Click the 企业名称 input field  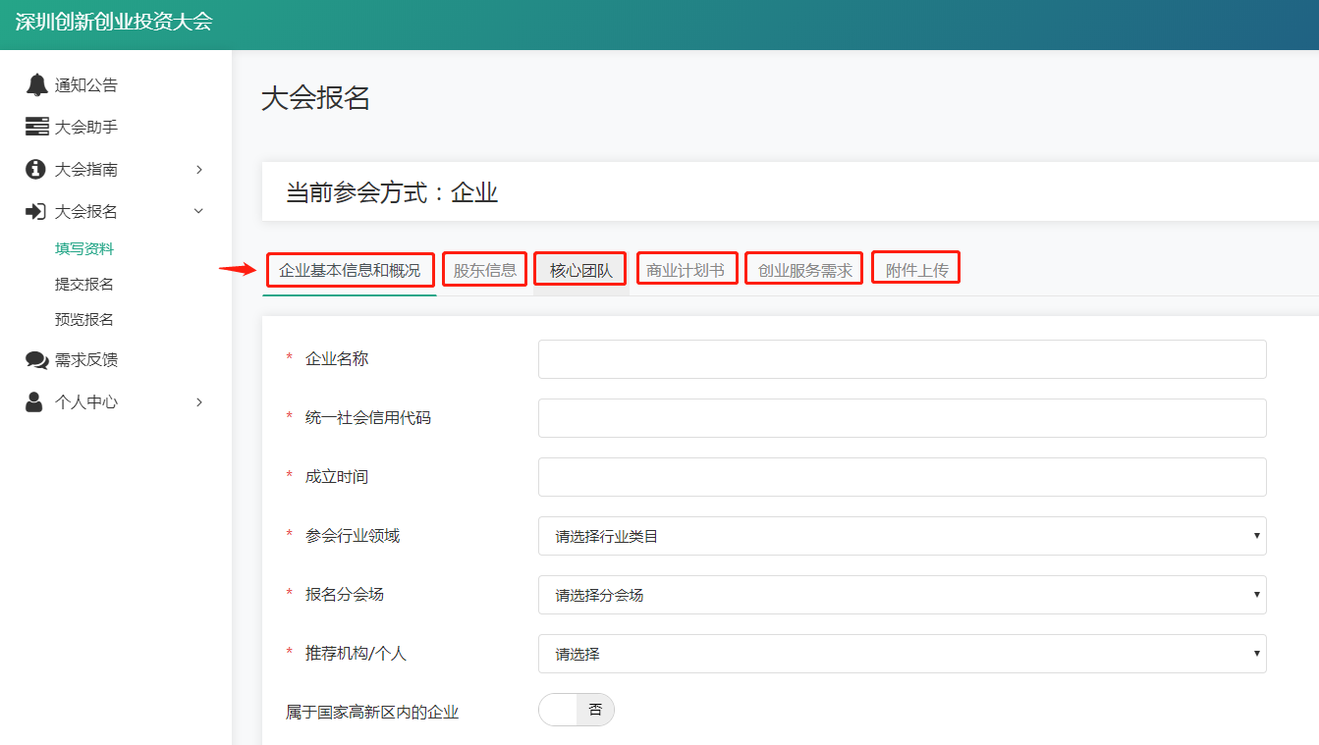coord(902,359)
